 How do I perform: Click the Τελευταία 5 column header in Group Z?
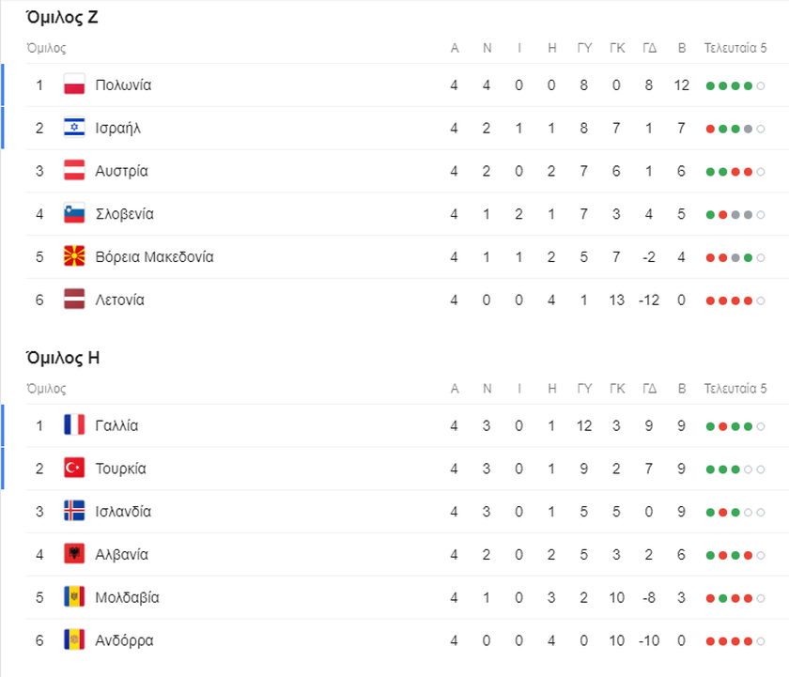tap(735, 48)
